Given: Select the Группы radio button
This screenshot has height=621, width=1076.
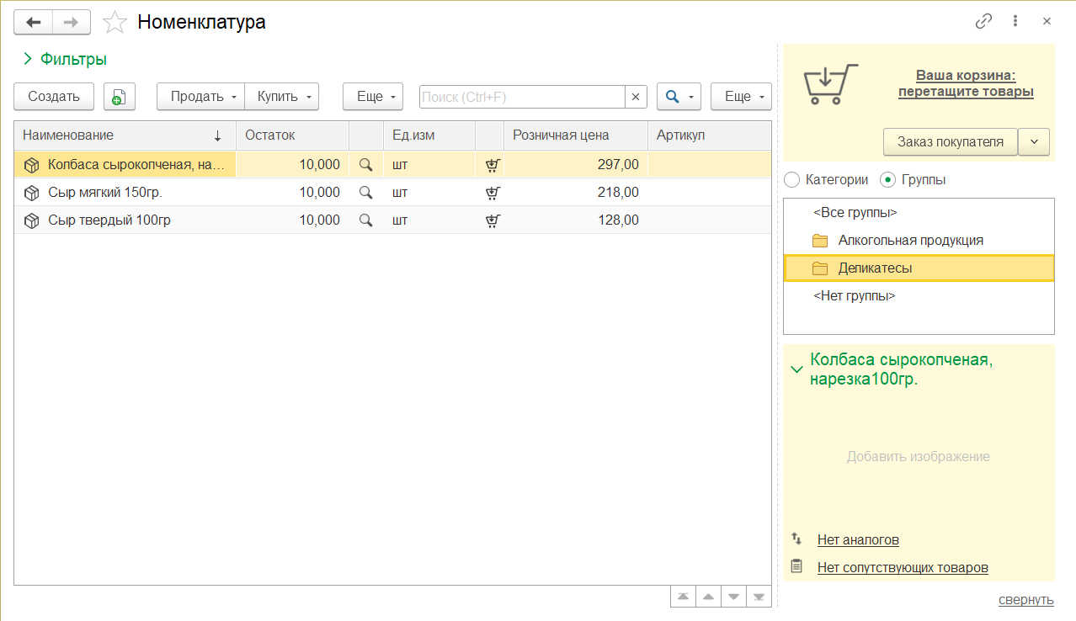Looking at the screenshot, I should coord(887,179).
